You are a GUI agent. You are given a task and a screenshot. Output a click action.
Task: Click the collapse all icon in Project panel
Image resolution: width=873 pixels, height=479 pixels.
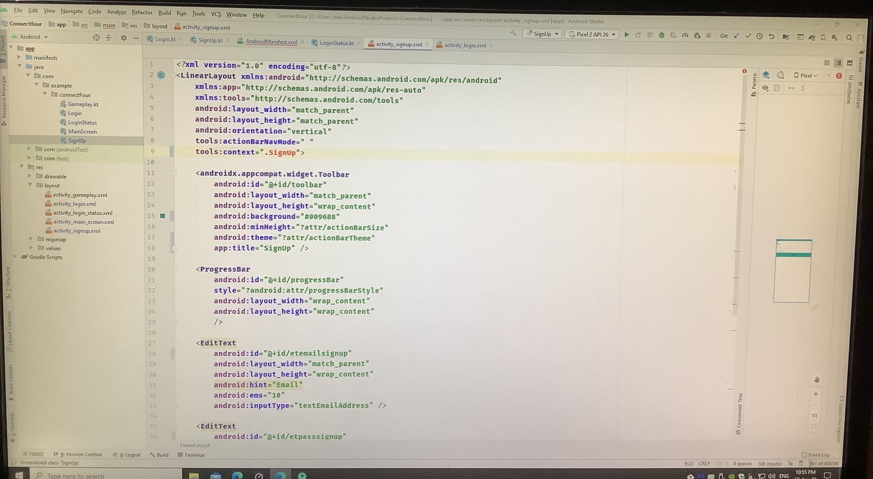point(108,38)
